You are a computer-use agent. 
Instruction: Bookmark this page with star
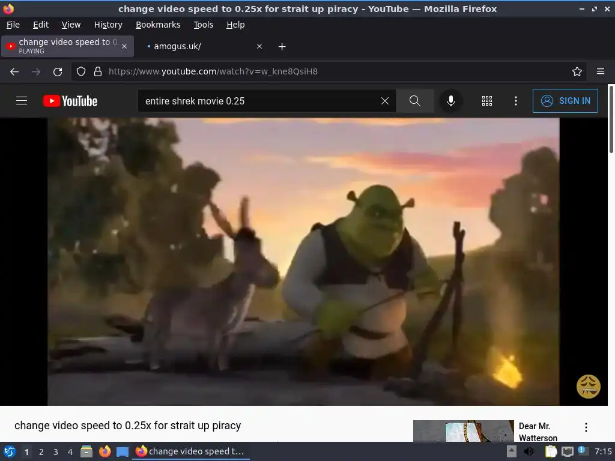click(577, 72)
